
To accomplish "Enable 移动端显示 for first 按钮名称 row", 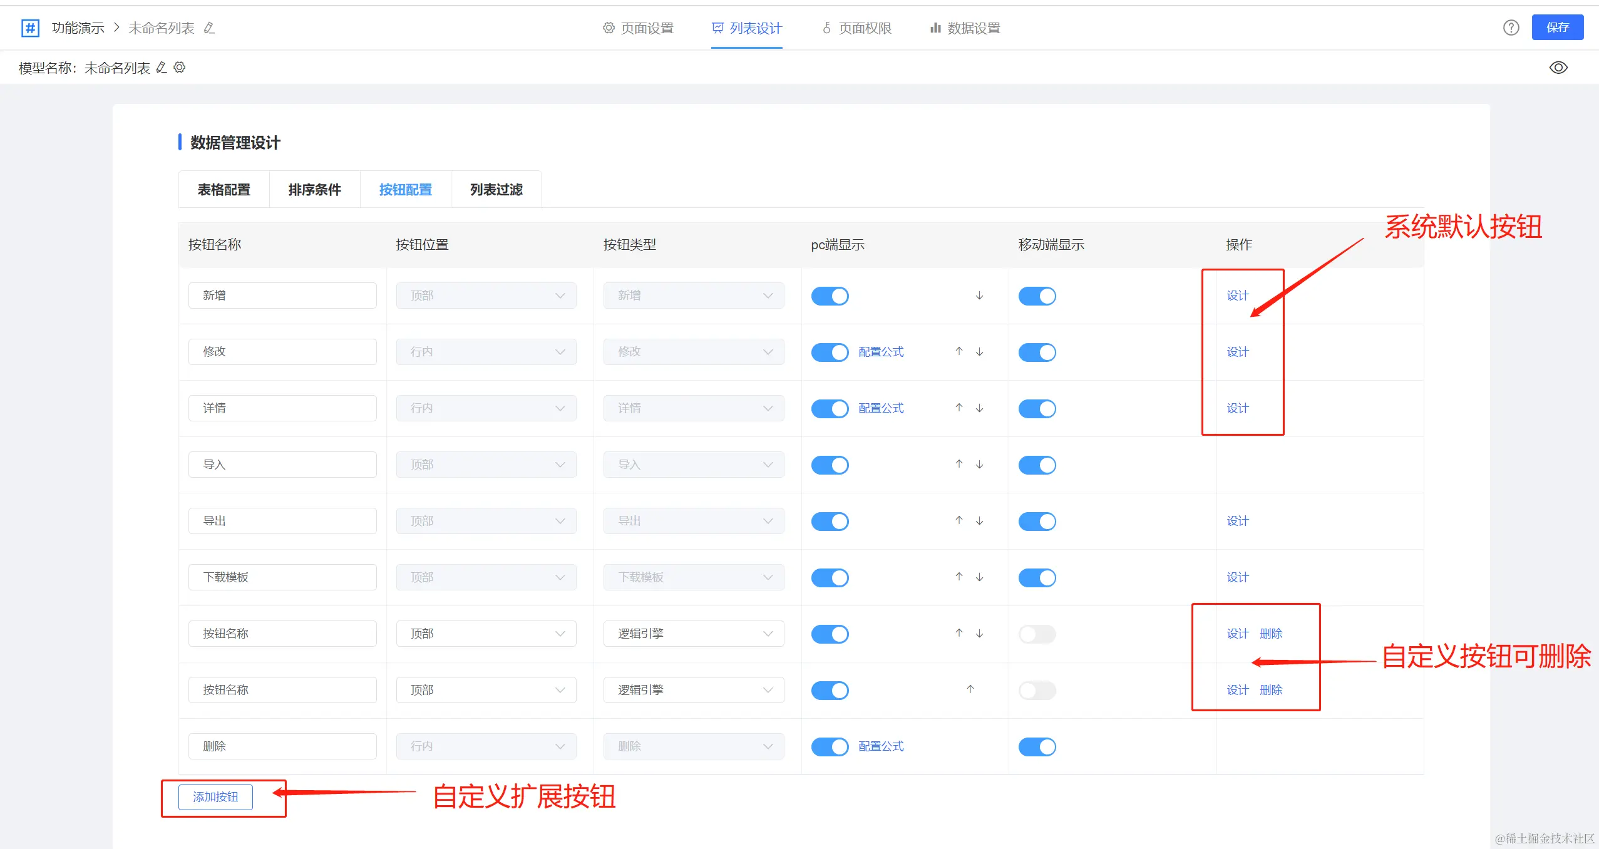I will [1037, 634].
